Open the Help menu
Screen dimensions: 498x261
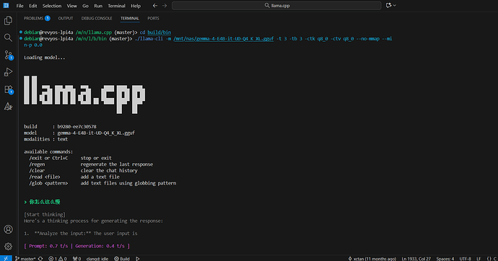136,6
